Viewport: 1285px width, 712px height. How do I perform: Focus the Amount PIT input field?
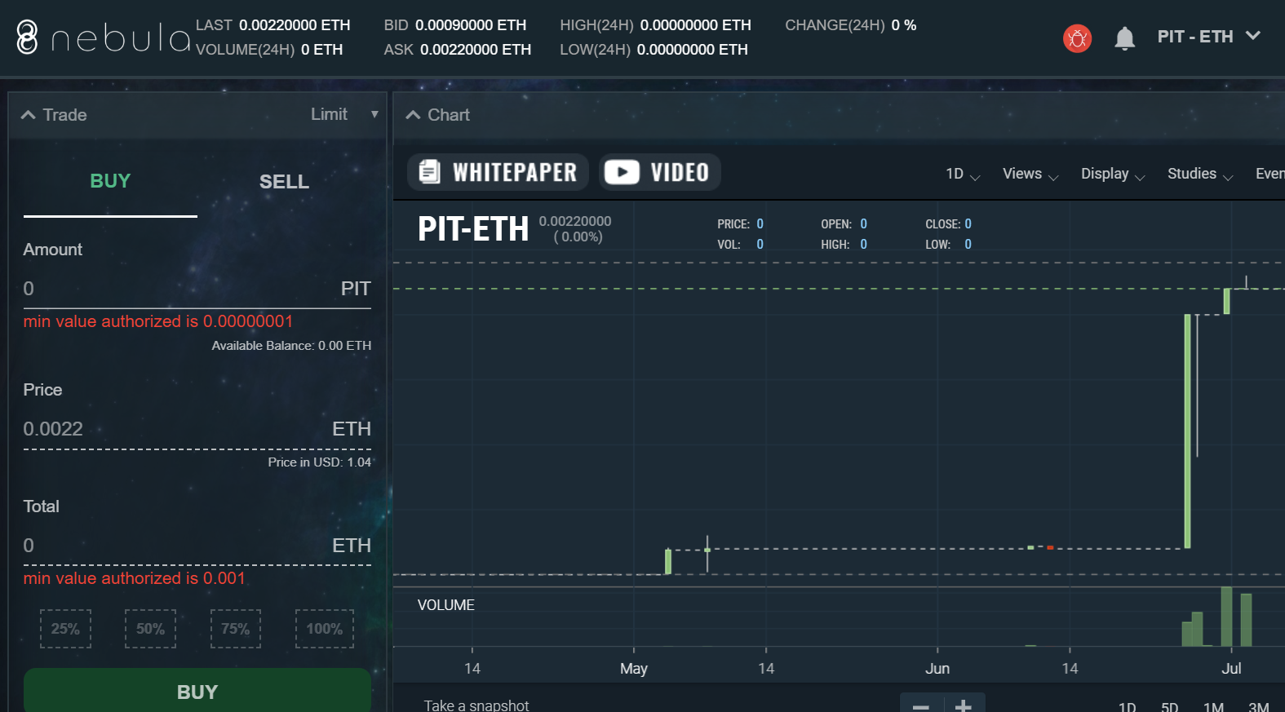197,289
